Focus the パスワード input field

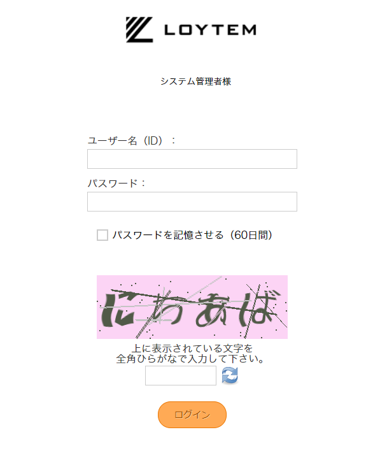[192, 201]
